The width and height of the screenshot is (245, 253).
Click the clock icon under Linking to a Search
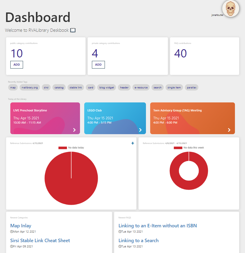click(120, 246)
